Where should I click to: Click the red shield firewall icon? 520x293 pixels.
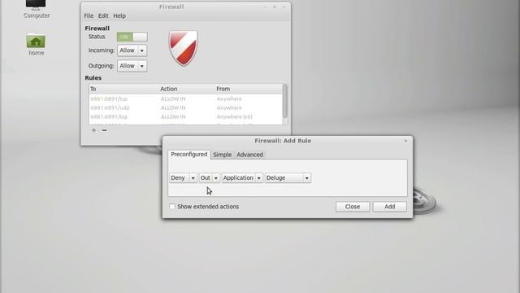point(183,48)
